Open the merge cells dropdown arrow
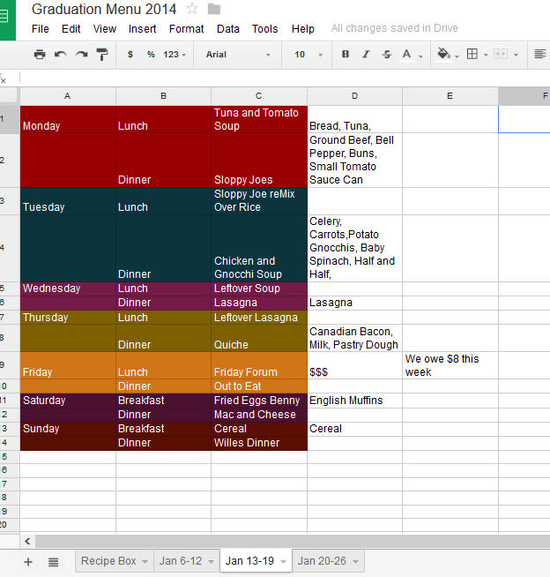Screen dimensions: 550x577 tap(517, 55)
